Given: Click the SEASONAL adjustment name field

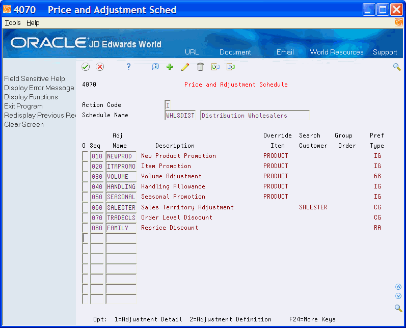Looking at the screenshot, I should (x=121, y=197).
